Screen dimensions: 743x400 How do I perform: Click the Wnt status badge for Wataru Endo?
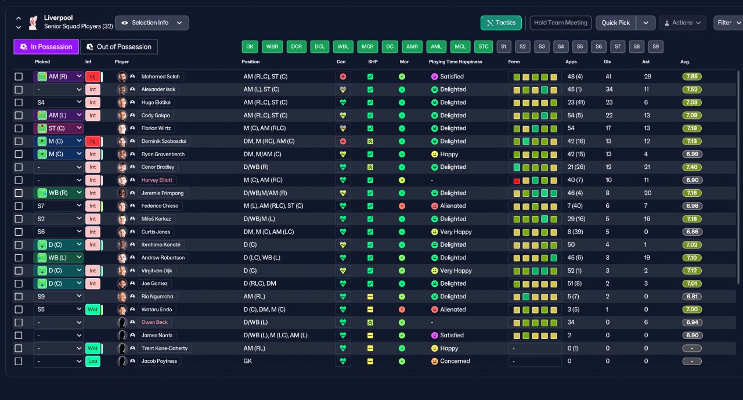92,309
